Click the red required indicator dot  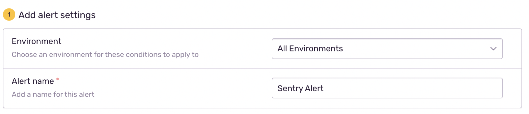coord(58,79)
